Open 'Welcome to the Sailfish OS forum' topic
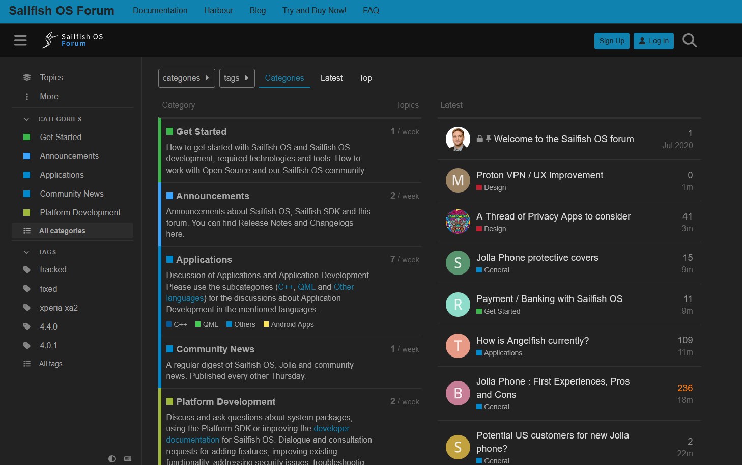742x465 pixels. point(564,139)
